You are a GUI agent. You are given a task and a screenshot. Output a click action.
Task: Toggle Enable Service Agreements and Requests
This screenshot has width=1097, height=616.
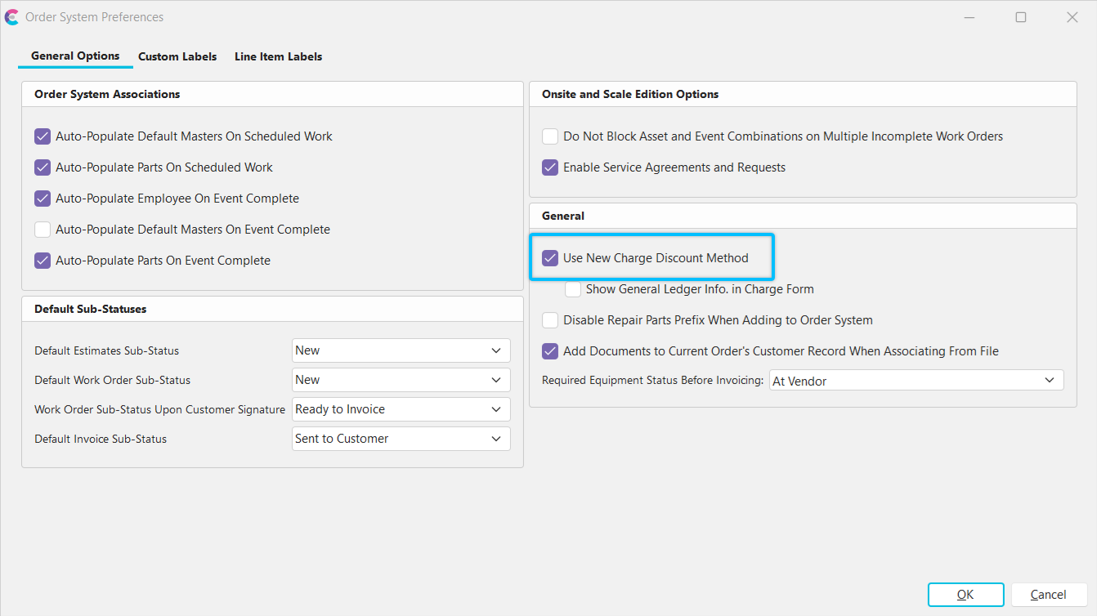point(550,167)
